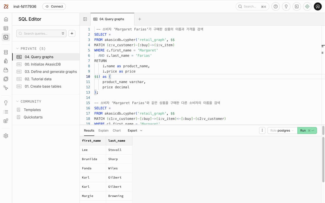Switch to the Explain tab
Screen dimensions: 325x203
103,130
